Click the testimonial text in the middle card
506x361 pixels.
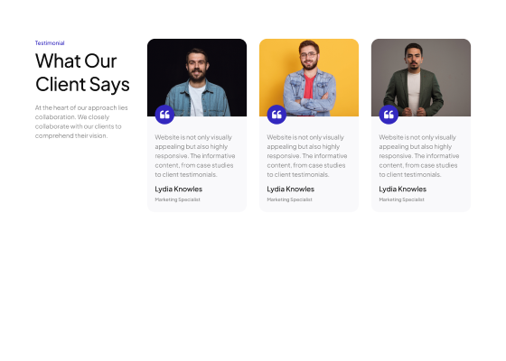(307, 156)
